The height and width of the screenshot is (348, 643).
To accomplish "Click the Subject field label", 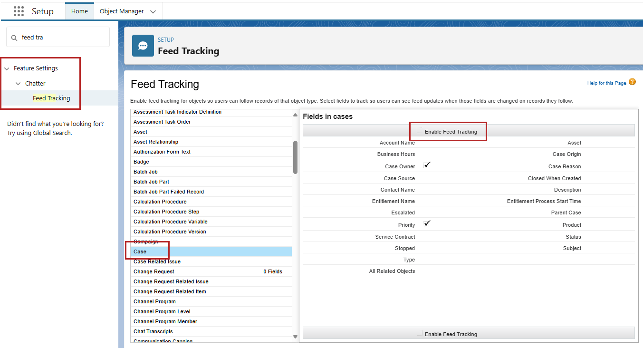I will pos(572,248).
